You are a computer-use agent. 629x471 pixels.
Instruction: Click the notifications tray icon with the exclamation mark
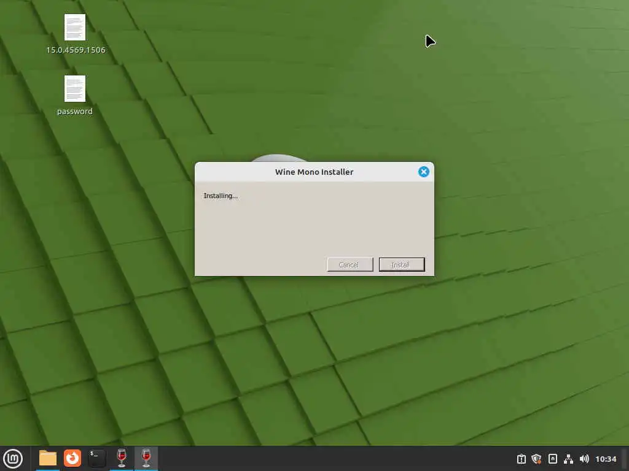521,459
